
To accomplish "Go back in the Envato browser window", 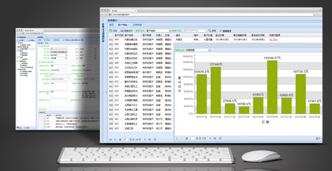I will click(x=102, y=15).
